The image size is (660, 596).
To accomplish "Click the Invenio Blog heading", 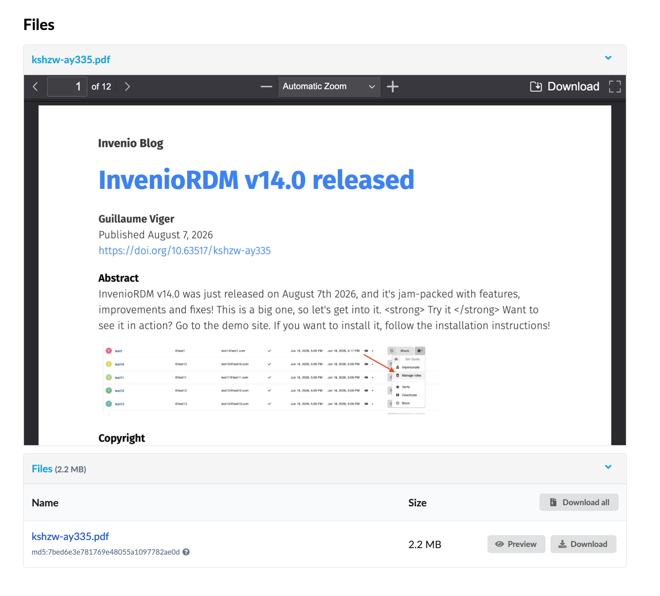I will click(131, 144).
